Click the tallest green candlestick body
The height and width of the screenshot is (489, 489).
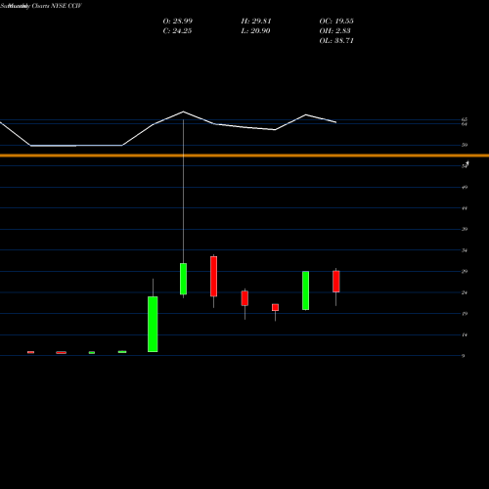pos(153,324)
